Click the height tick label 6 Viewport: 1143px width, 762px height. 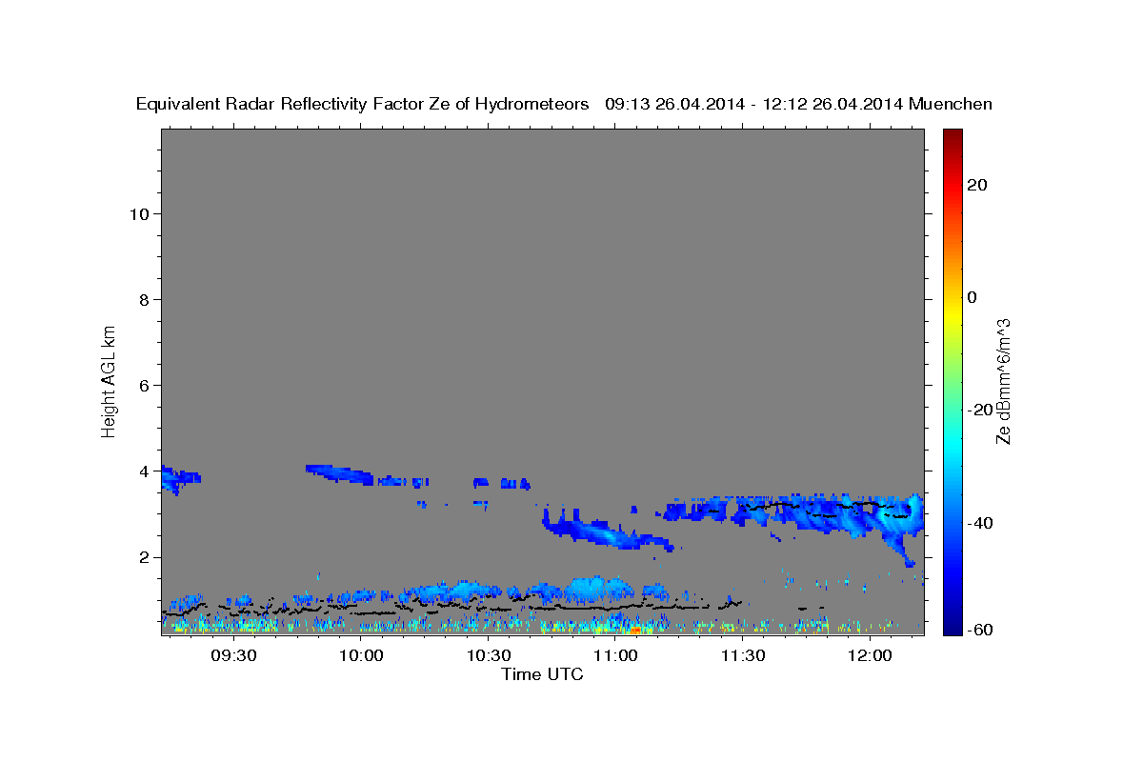pyautogui.click(x=142, y=386)
